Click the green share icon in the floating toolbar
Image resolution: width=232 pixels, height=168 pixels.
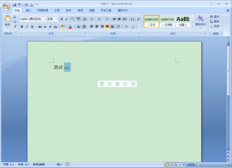coord(125,84)
